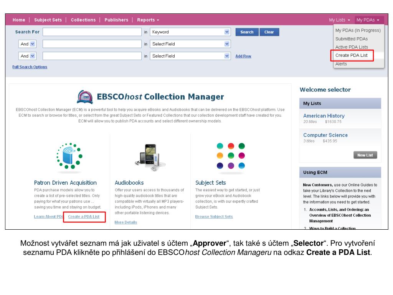
Task: Open the Publishers navigation item
Action: coord(116,20)
